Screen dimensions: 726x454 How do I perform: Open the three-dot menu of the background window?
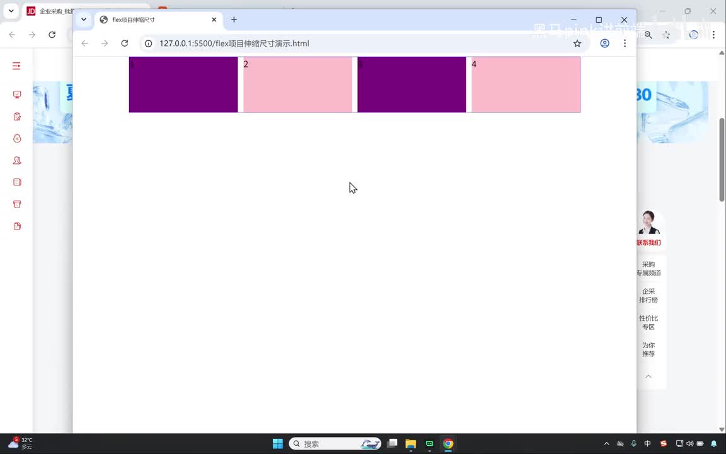tap(713, 35)
